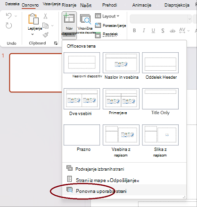Click the duplicate slides icon beside Podvajanje

(x=69, y=168)
